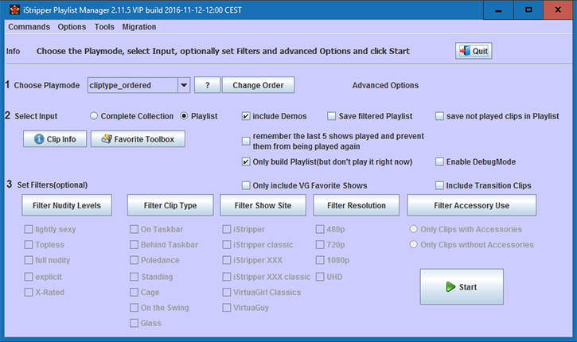Check the Poledance clip type

click(134, 260)
